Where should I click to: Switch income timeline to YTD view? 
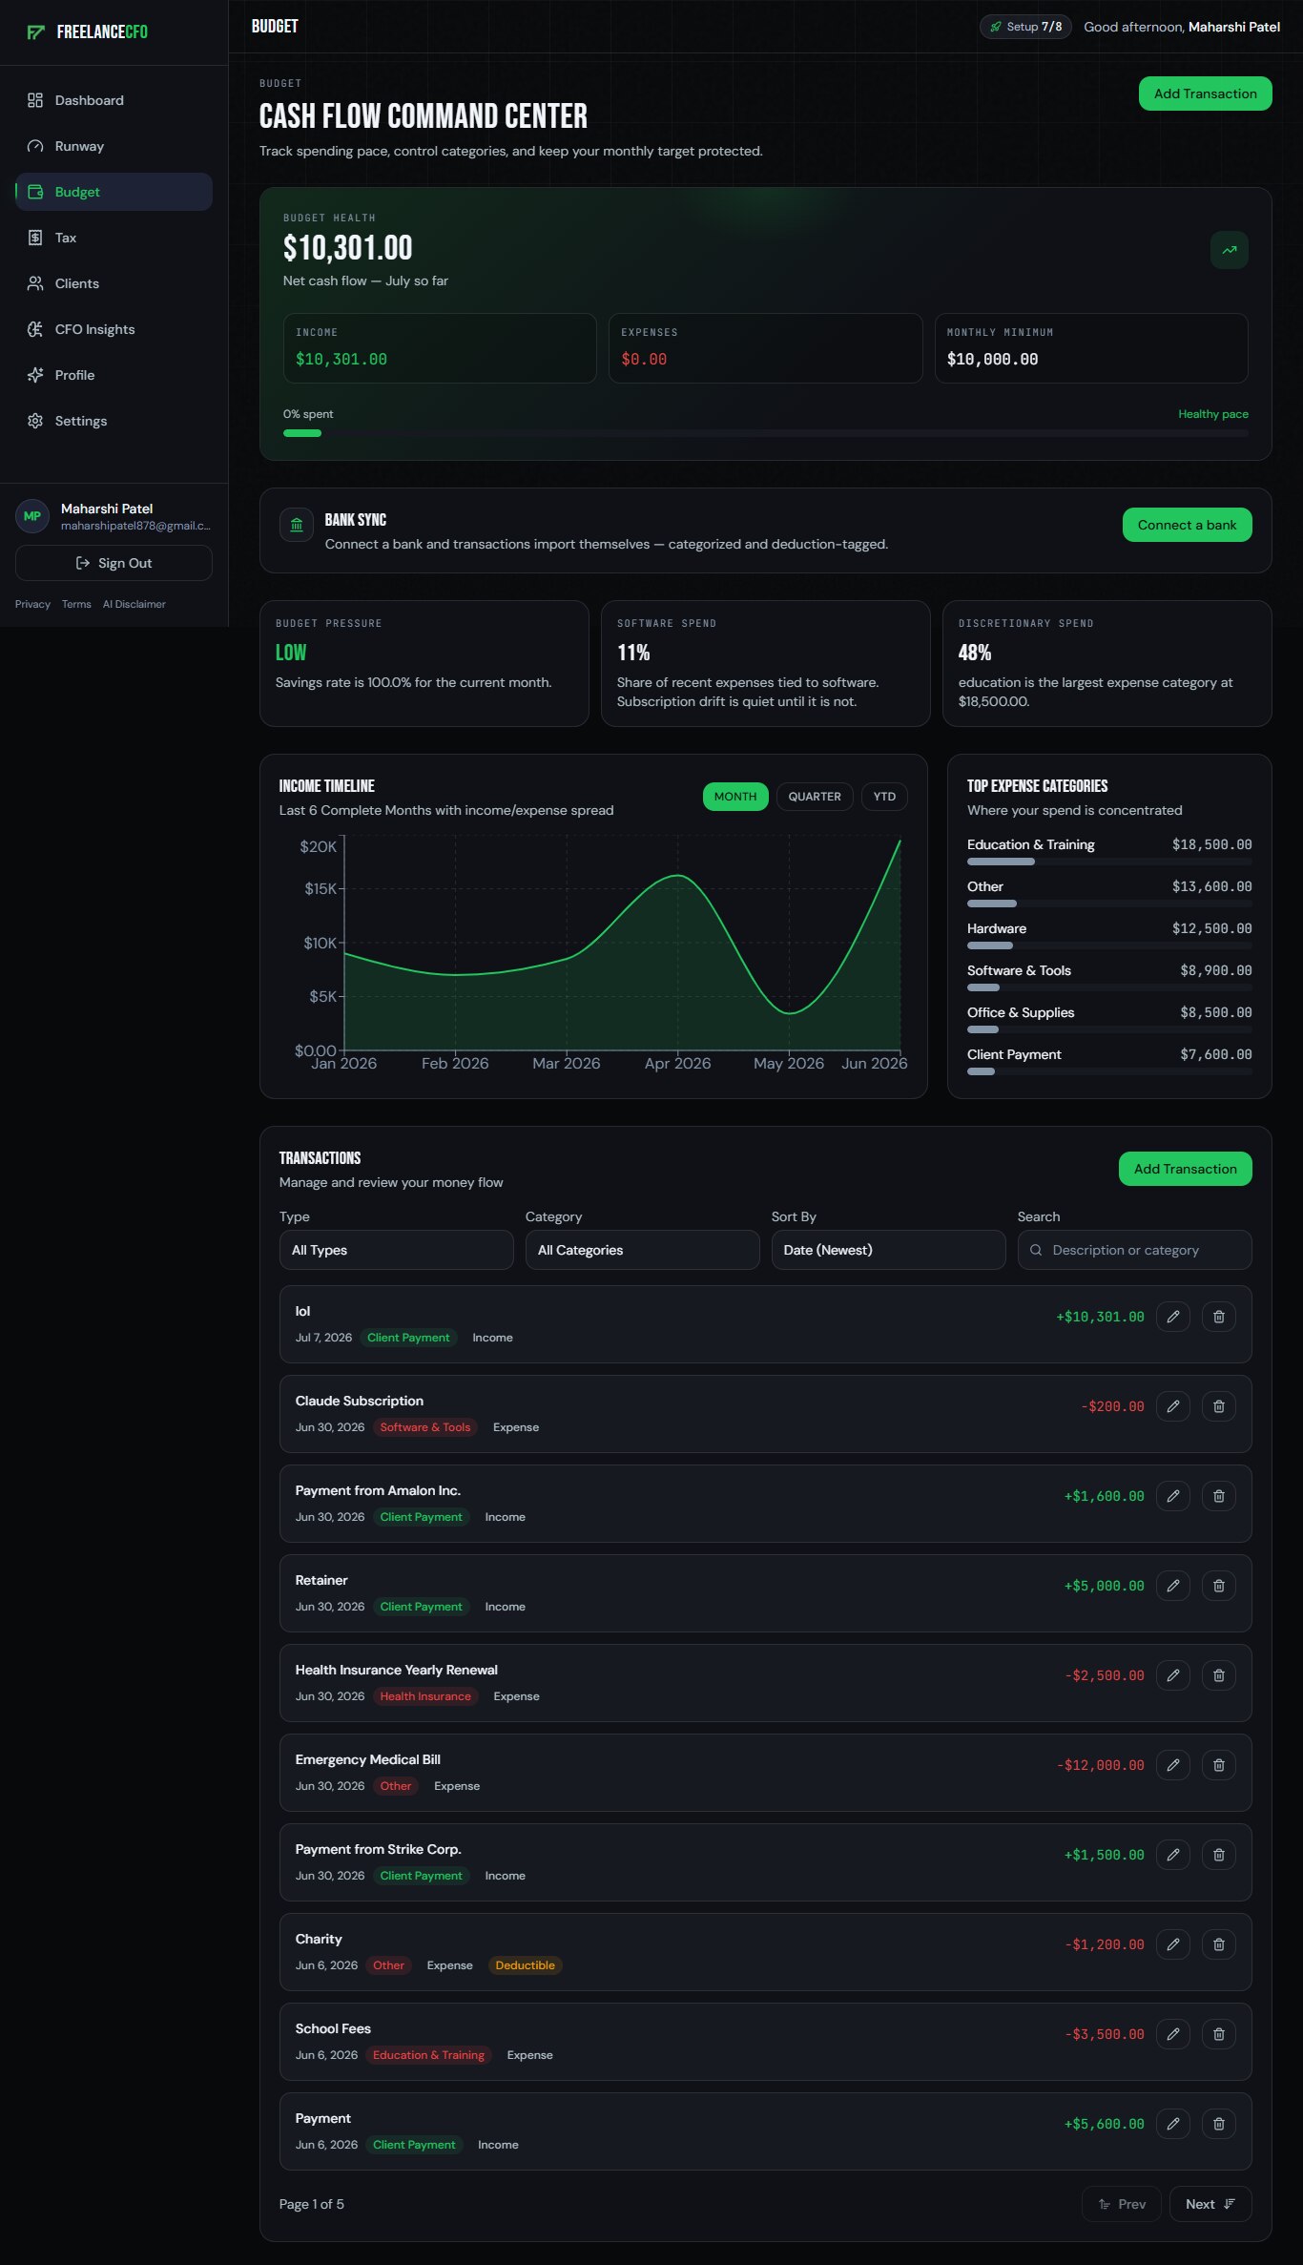coord(884,797)
